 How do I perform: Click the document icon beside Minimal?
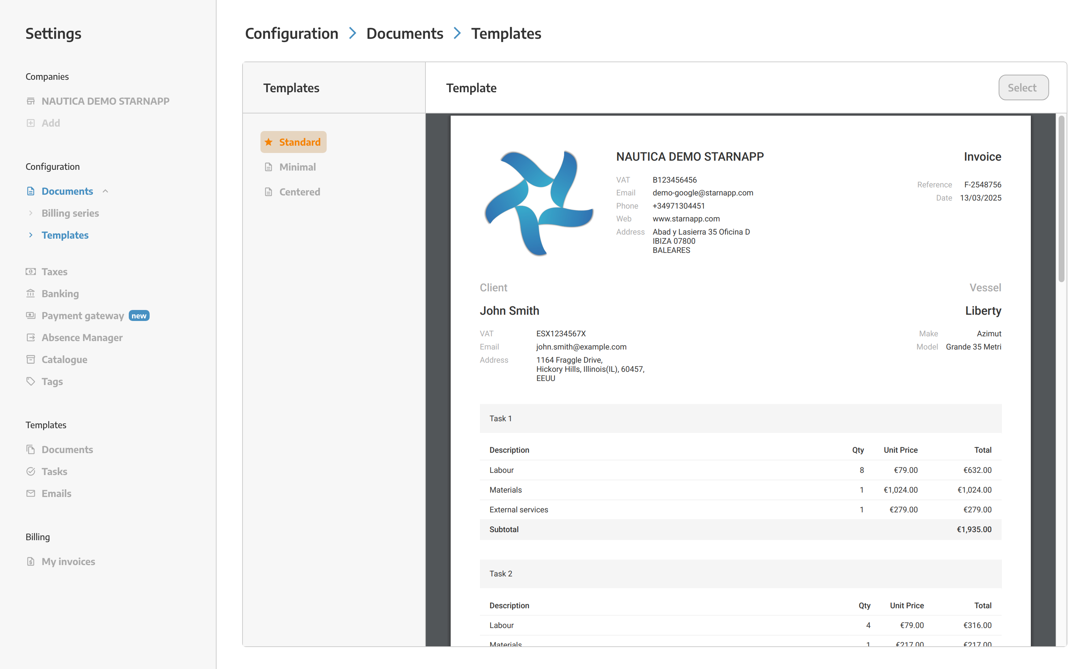click(269, 167)
